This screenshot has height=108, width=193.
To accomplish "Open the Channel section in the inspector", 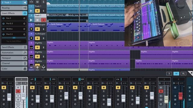I will point(14,63).
